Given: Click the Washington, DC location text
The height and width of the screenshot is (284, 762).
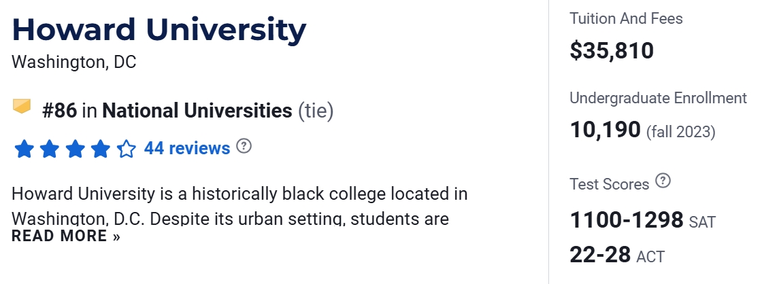Looking at the screenshot, I should point(74,63).
